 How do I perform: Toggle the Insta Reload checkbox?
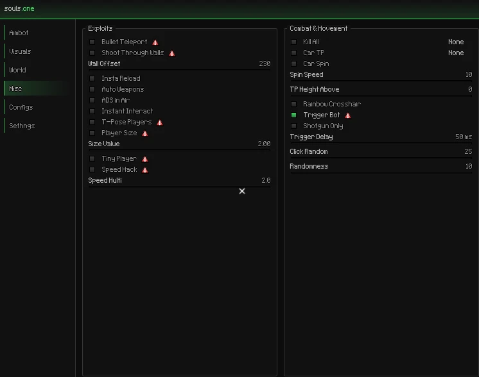(92, 79)
